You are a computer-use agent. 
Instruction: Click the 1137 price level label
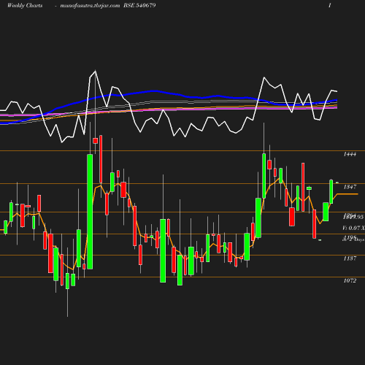click(350, 258)
